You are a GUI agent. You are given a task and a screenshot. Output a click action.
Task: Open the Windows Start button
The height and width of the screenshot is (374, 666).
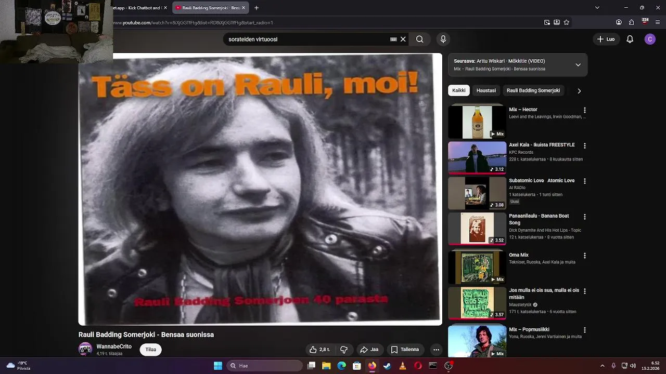tap(218, 366)
